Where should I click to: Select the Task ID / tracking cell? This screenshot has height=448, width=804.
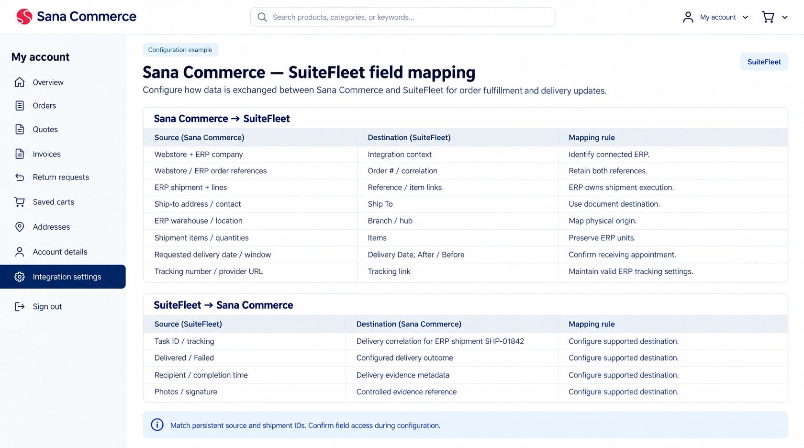tap(245, 341)
